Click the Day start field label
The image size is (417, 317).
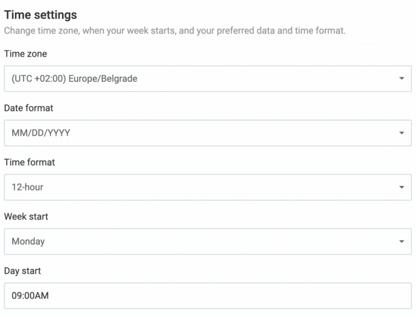(23, 271)
